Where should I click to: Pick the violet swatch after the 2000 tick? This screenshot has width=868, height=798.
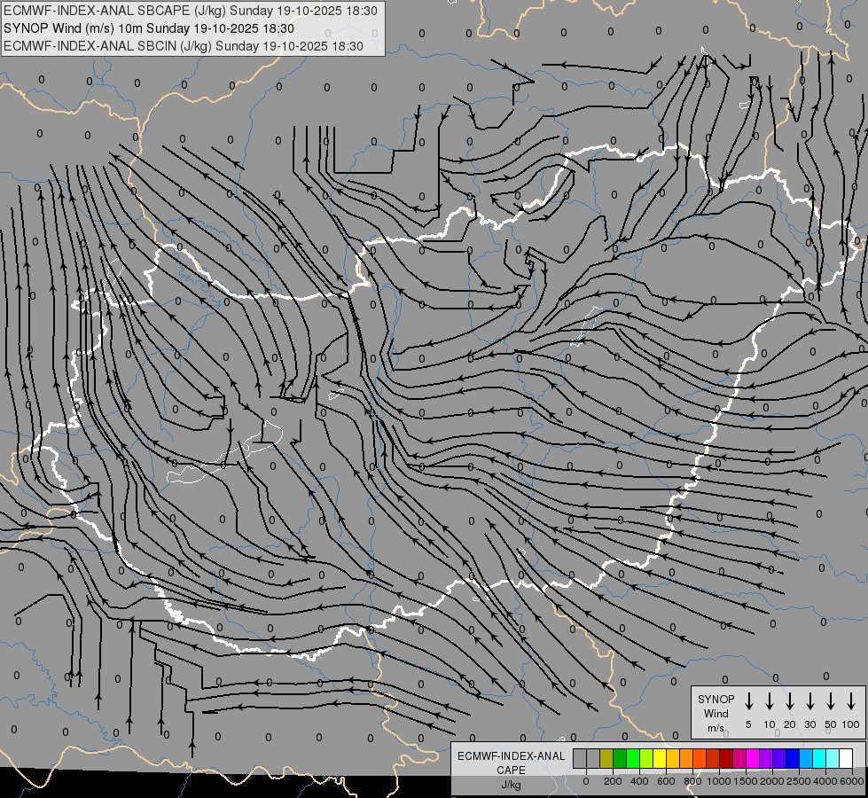pyautogui.click(x=779, y=758)
